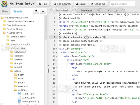
Task: Select the home.html editor tab
Action: coord(62,11)
